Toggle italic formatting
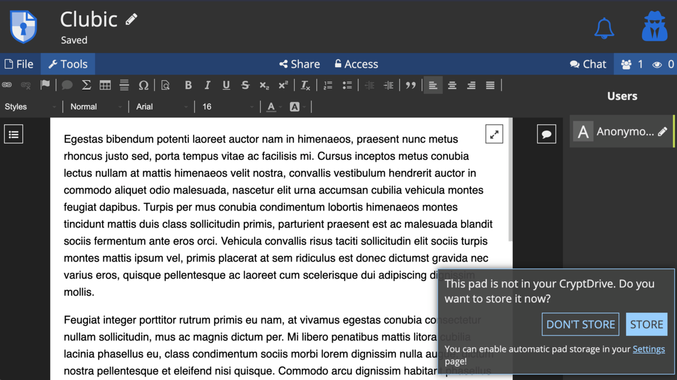Screen dimensions: 677x380 pyautogui.click(x=207, y=85)
